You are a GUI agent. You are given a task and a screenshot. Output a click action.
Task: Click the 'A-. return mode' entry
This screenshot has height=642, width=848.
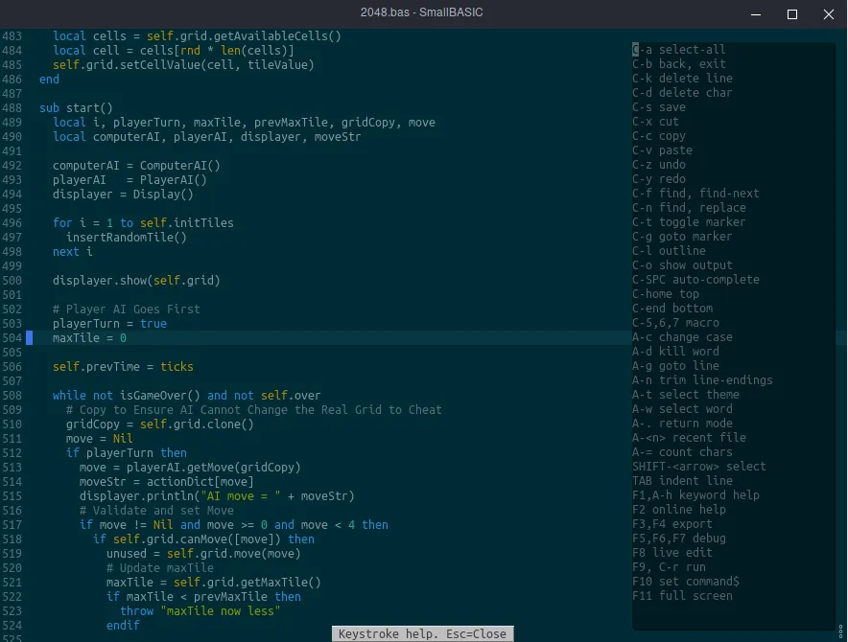click(x=682, y=424)
